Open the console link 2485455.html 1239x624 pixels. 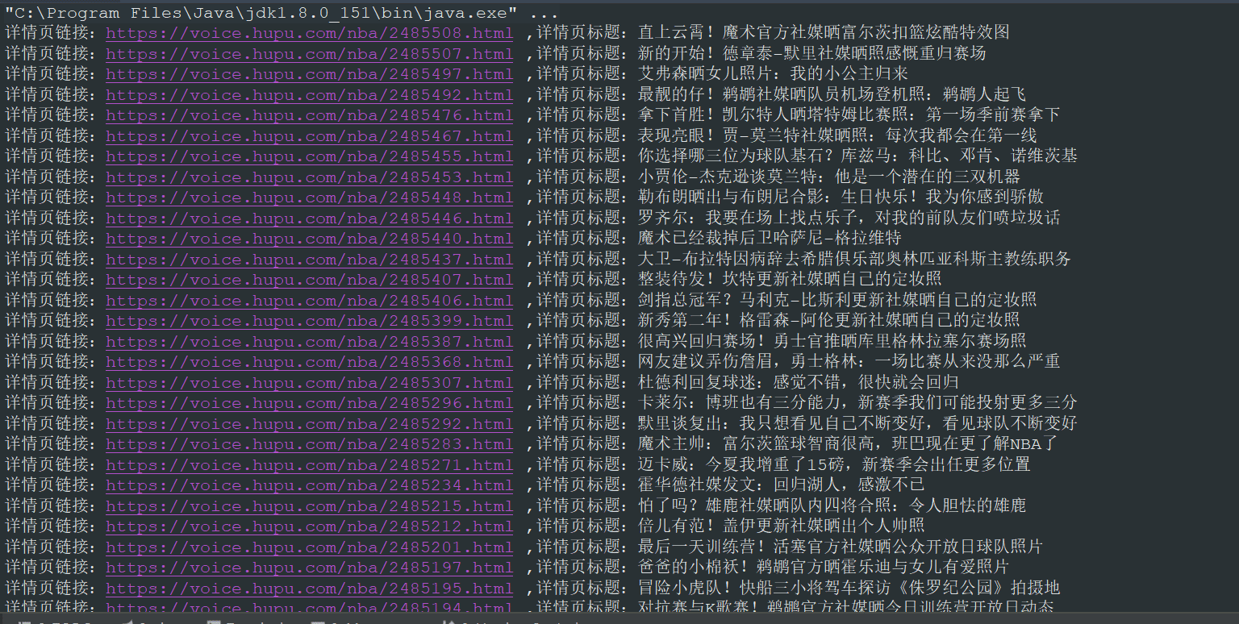coord(310,156)
